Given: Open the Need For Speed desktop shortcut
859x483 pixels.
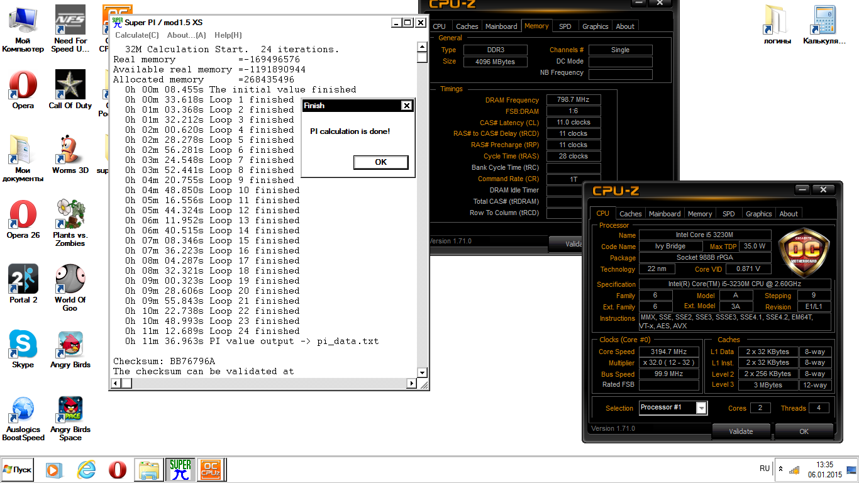Looking at the screenshot, I should [x=70, y=28].
